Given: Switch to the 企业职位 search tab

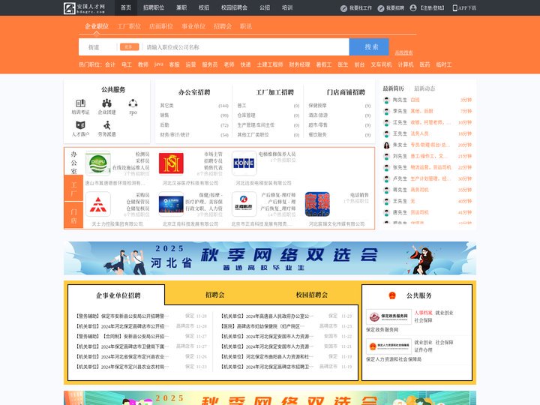Looking at the screenshot, I should pyautogui.click(x=97, y=26).
